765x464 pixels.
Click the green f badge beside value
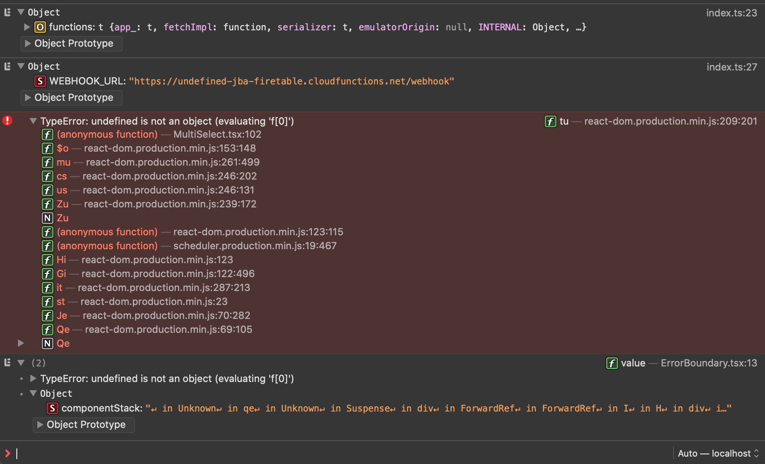click(x=612, y=363)
